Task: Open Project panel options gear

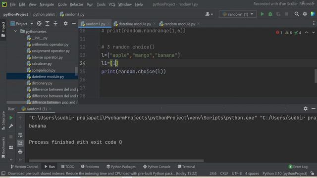Action: click(x=65, y=24)
